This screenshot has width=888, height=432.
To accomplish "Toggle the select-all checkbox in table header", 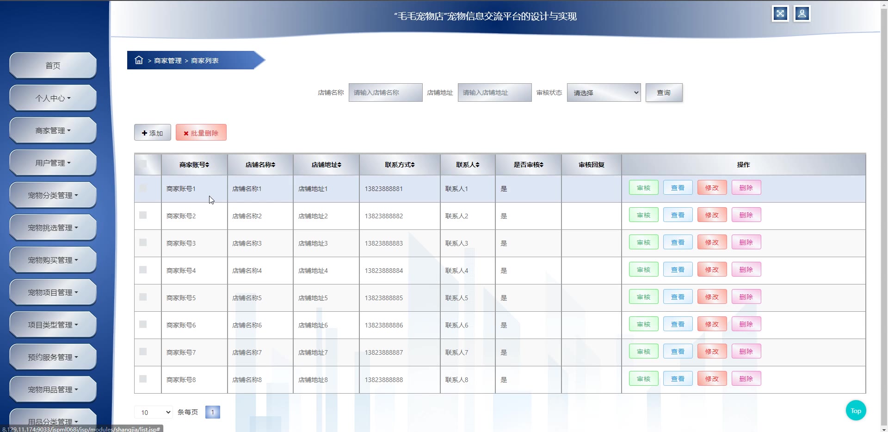I will pos(143,164).
